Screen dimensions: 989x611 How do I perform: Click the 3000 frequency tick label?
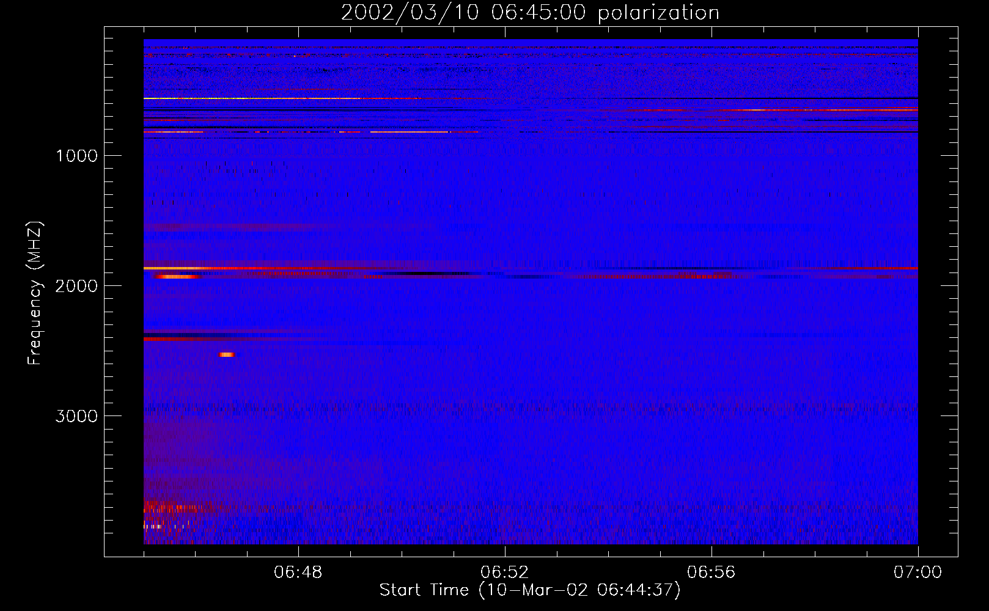coord(76,416)
